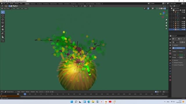Select the Scale tool
This screenshot has width=186, height=104.
point(3,26)
